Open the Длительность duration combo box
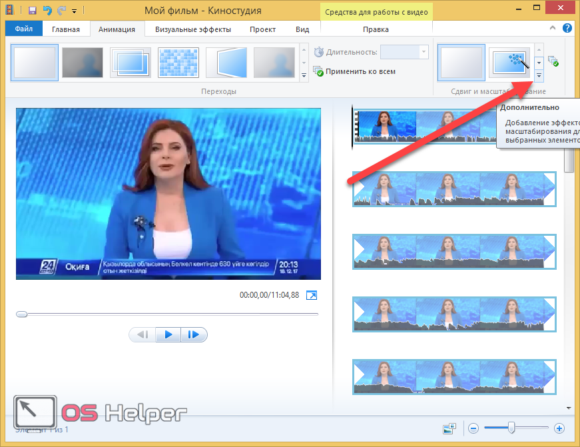Screen dimensions: 580x447 tap(404, 52)
